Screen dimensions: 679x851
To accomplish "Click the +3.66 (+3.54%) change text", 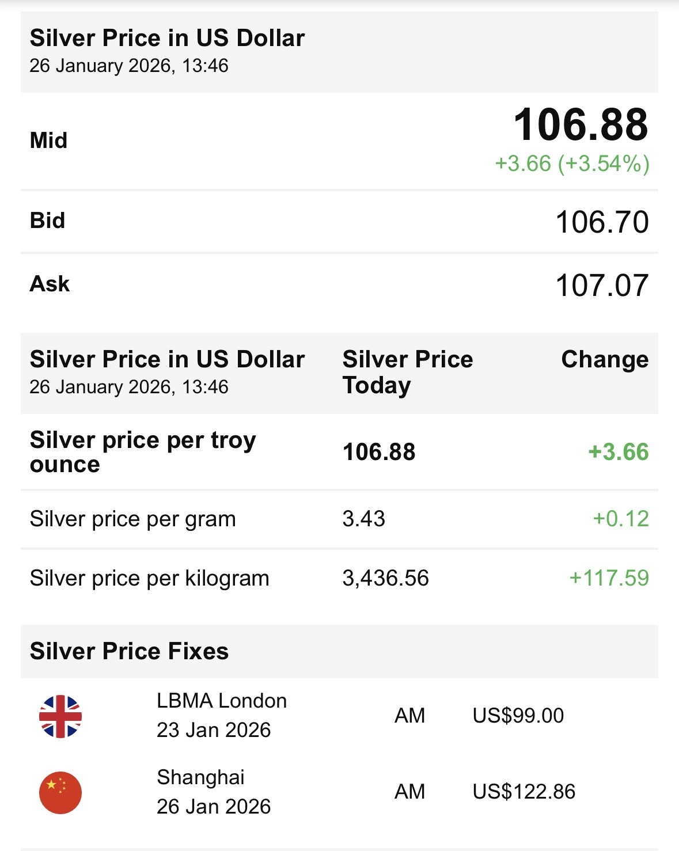I will tap(572, 164).
